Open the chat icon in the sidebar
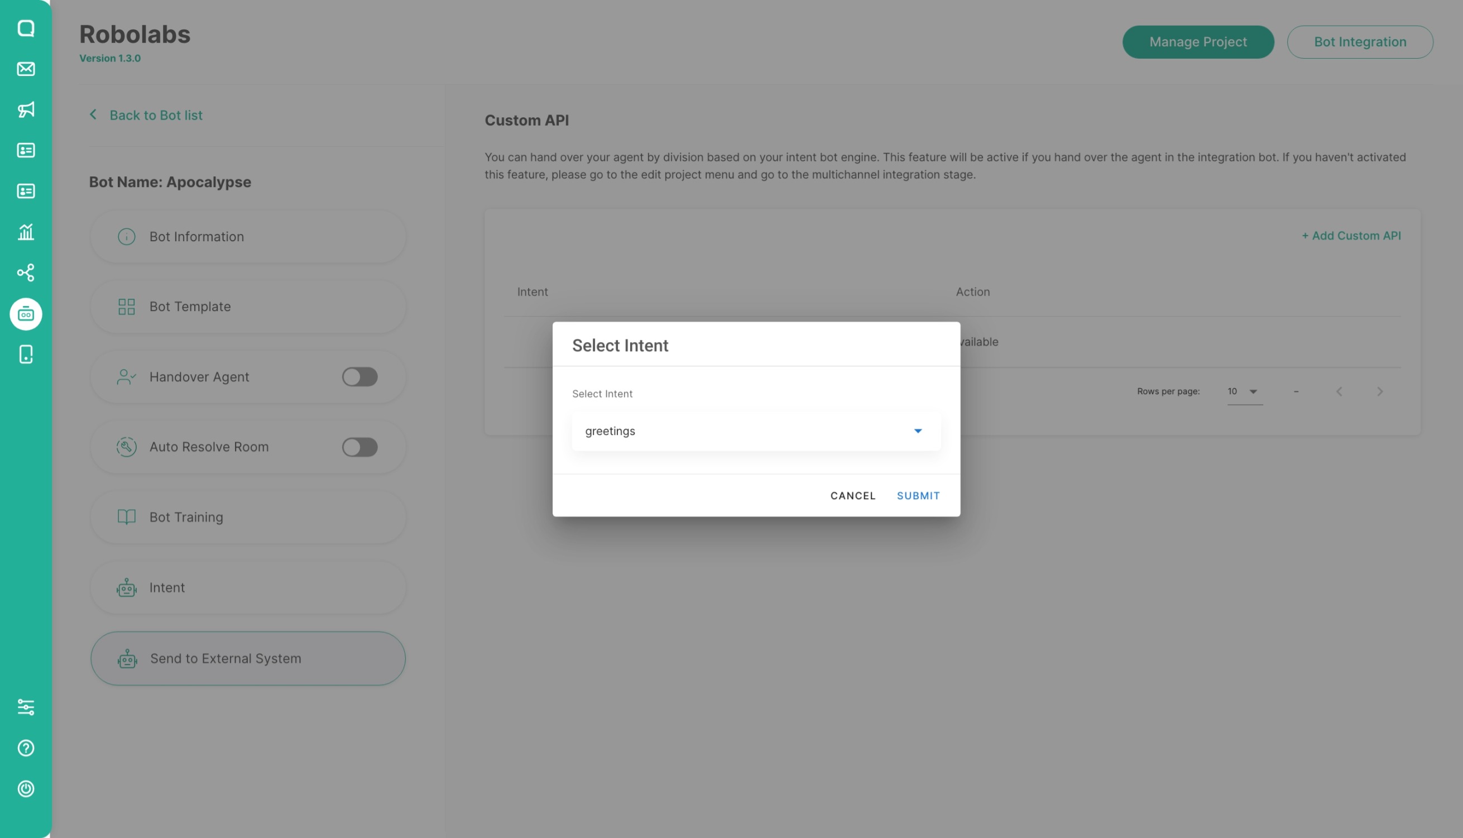The width and height of the screenshot is (1463, 838). tap(26, 28)
